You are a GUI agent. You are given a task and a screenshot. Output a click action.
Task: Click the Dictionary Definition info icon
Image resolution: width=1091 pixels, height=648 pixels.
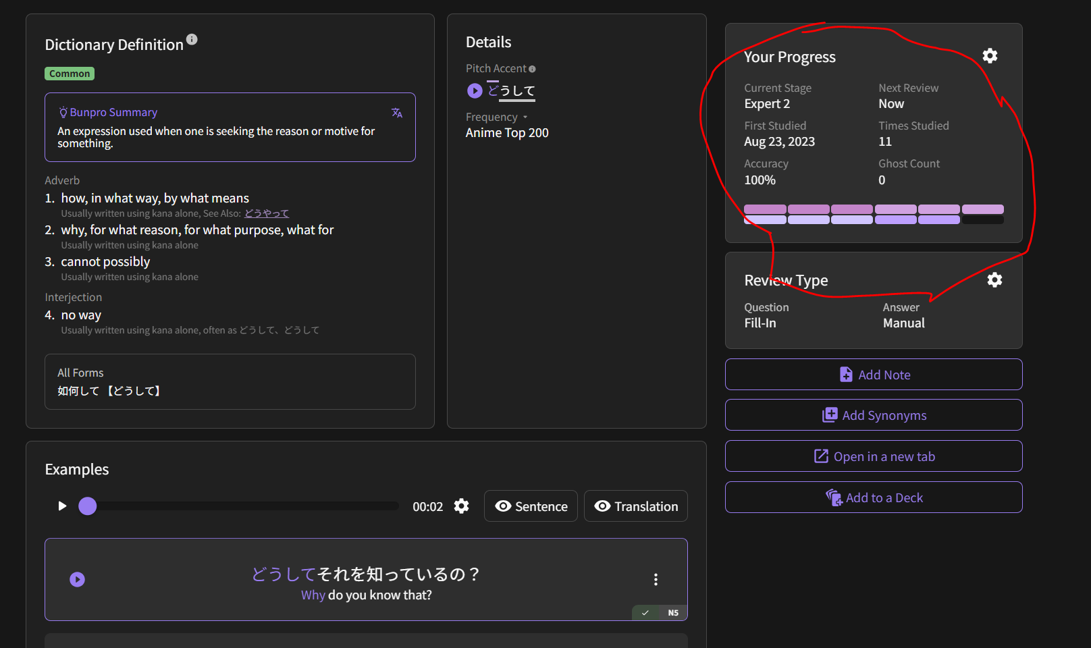point(192,39)
